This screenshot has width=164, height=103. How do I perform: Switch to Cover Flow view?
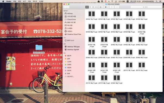pos(96,7)
